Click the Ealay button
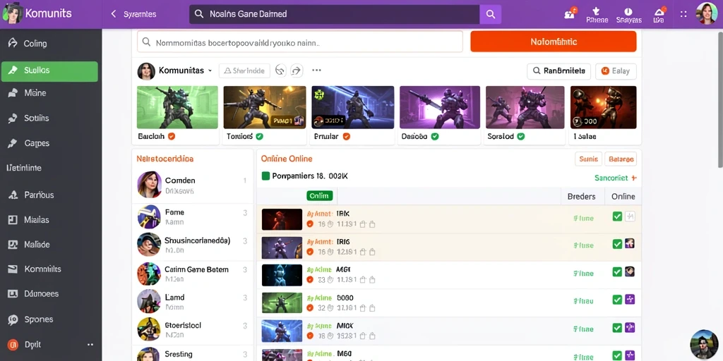The image size is (723, 361). click(x=616, y=71)
